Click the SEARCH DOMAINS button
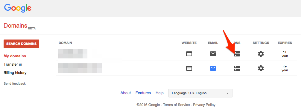Screen dimensions: 301x112 pyautogui.click(x=21, y=44)
